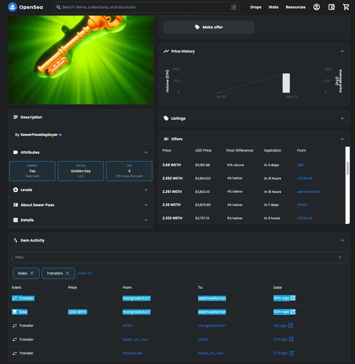The width and height of the screenshot is (355, 364).
Task: Open matvec.eth sender link
Action: (133, 353)
